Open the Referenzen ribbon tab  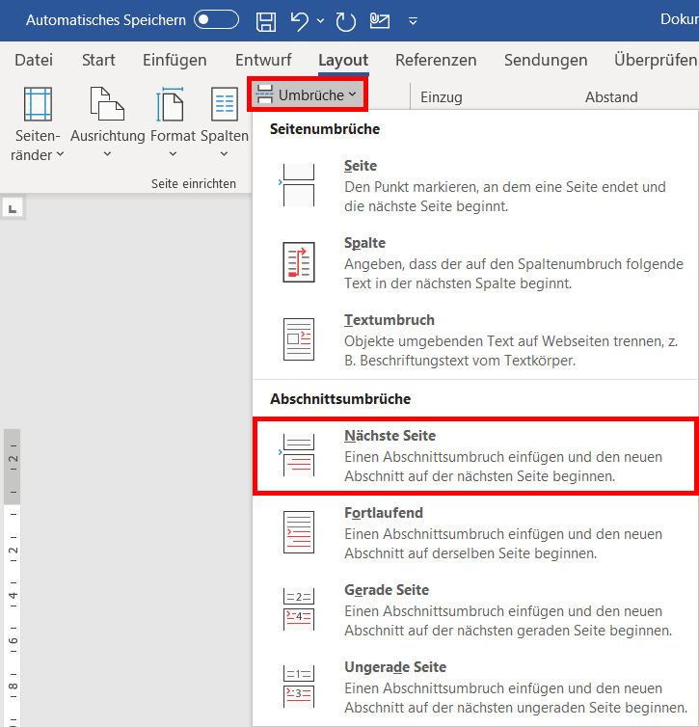(436, 60)
